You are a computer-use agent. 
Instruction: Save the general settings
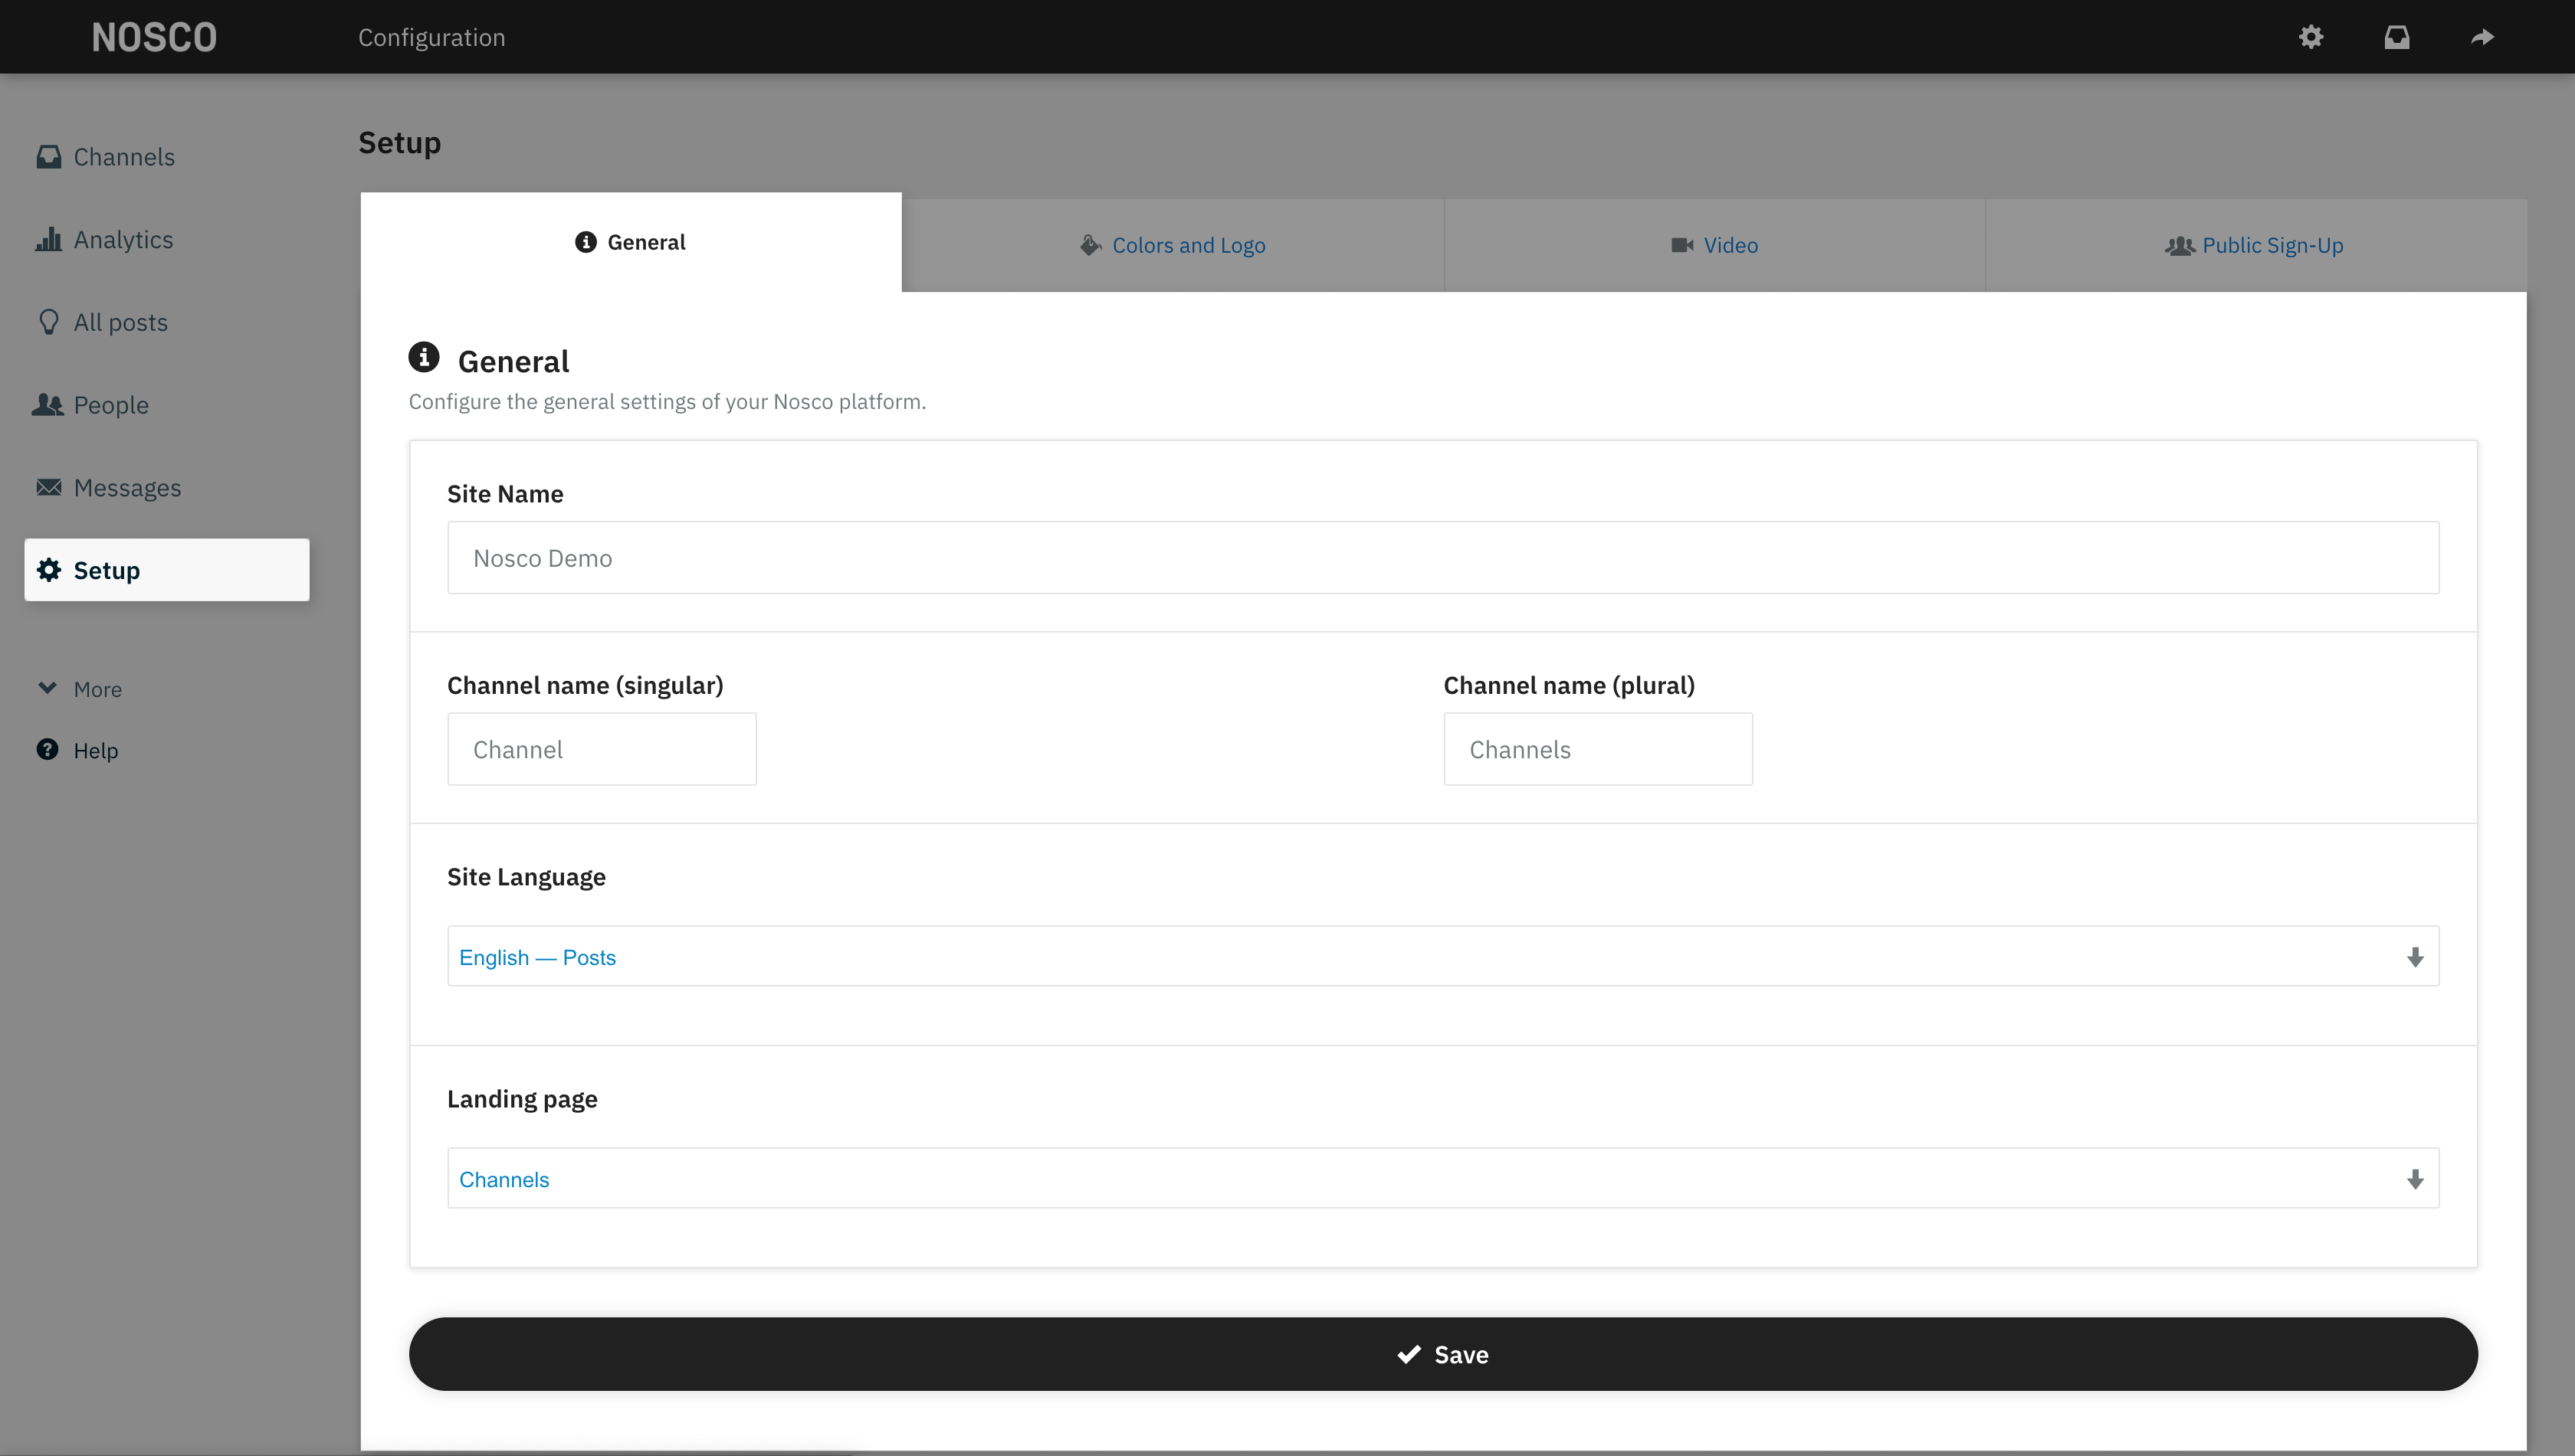coord(1442,1354)
